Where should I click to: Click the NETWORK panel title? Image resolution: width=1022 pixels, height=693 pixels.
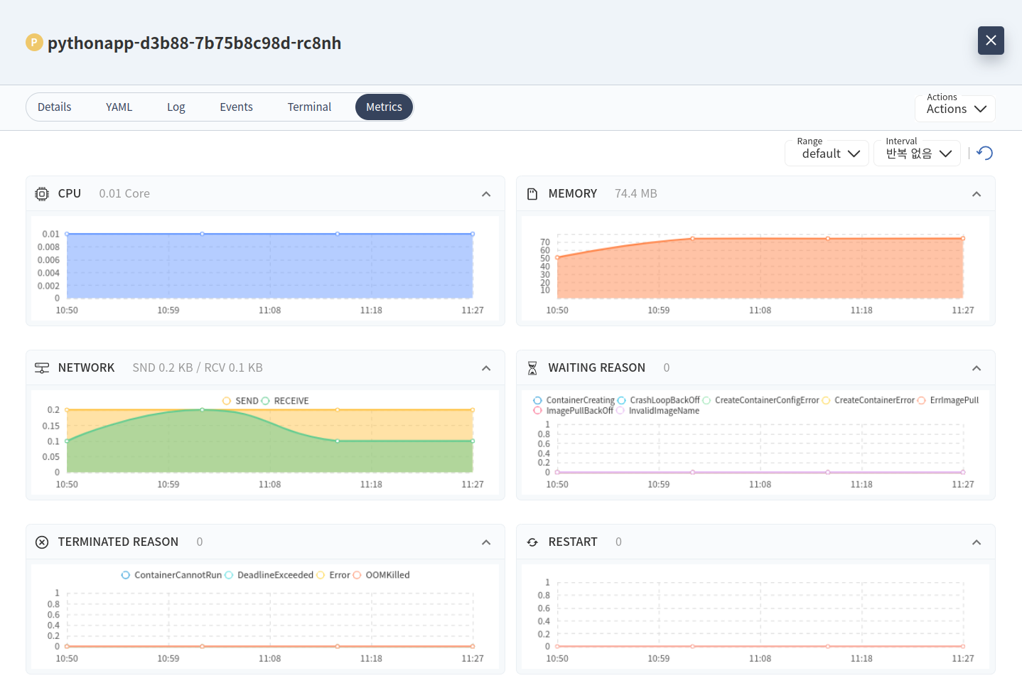tap(86, 368)
